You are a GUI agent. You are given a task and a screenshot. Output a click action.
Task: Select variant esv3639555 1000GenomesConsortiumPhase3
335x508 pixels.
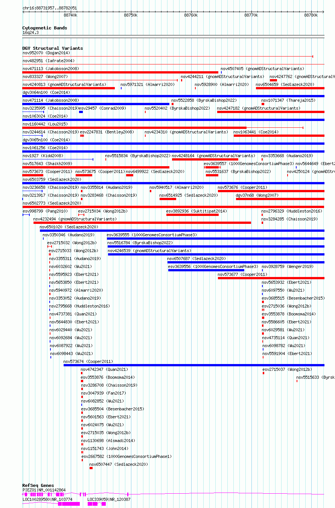[152, 235]
